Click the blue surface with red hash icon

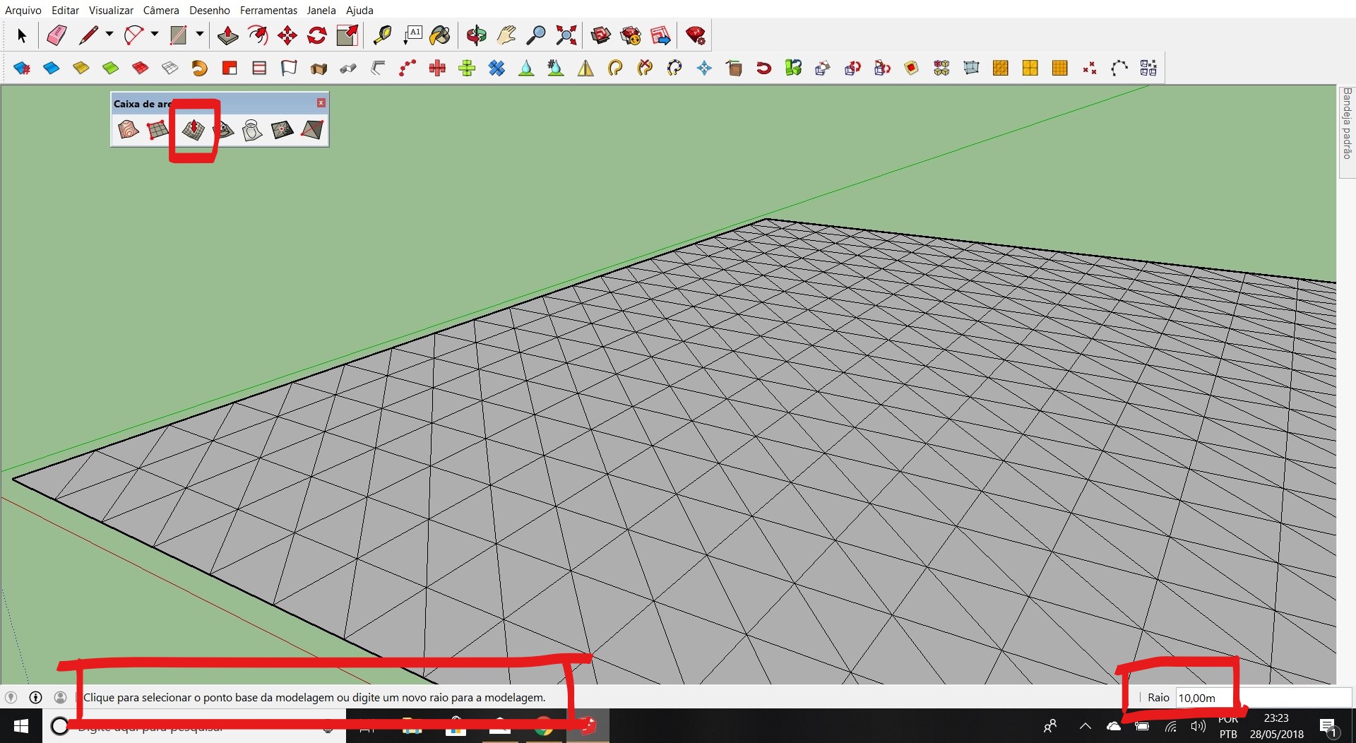(22, 68)
